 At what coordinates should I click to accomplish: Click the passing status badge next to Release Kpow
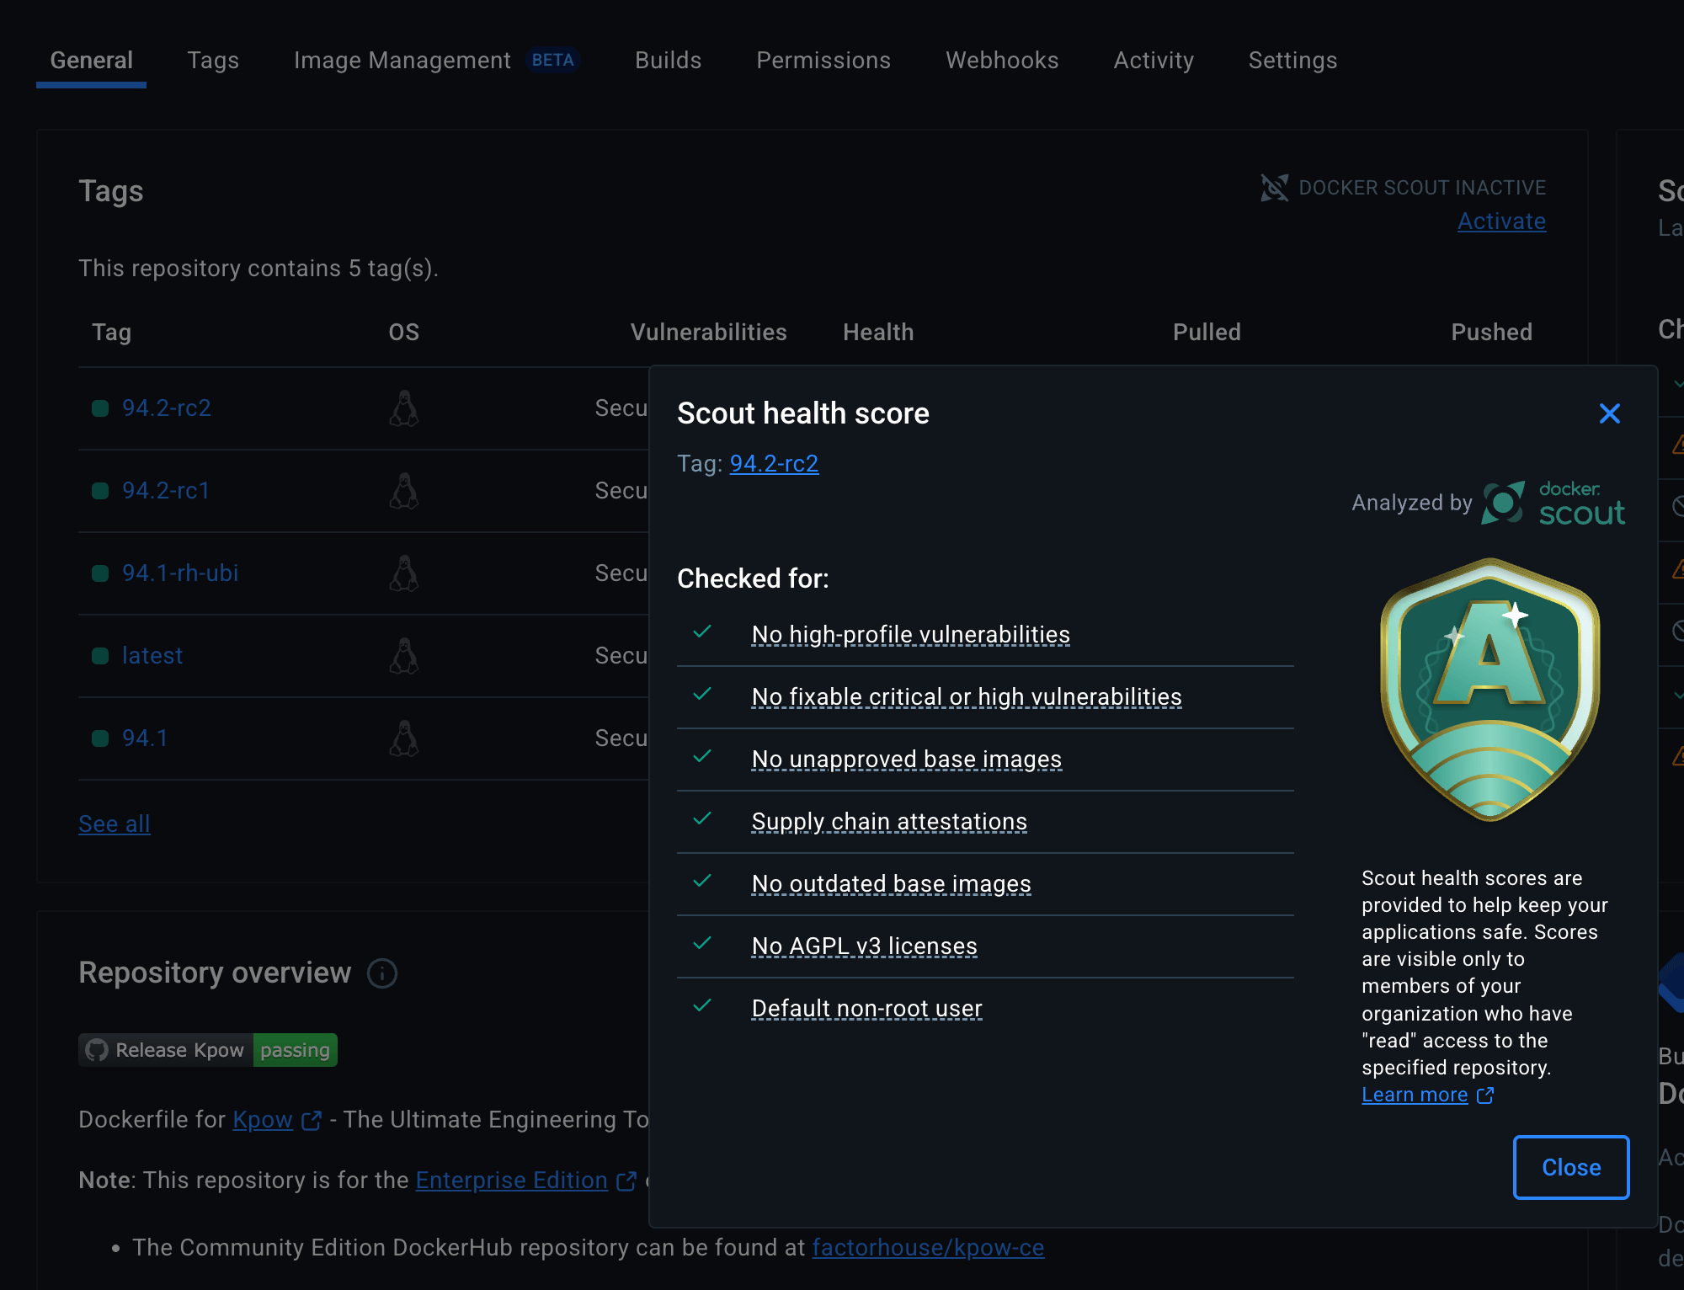coord(294,1050)
